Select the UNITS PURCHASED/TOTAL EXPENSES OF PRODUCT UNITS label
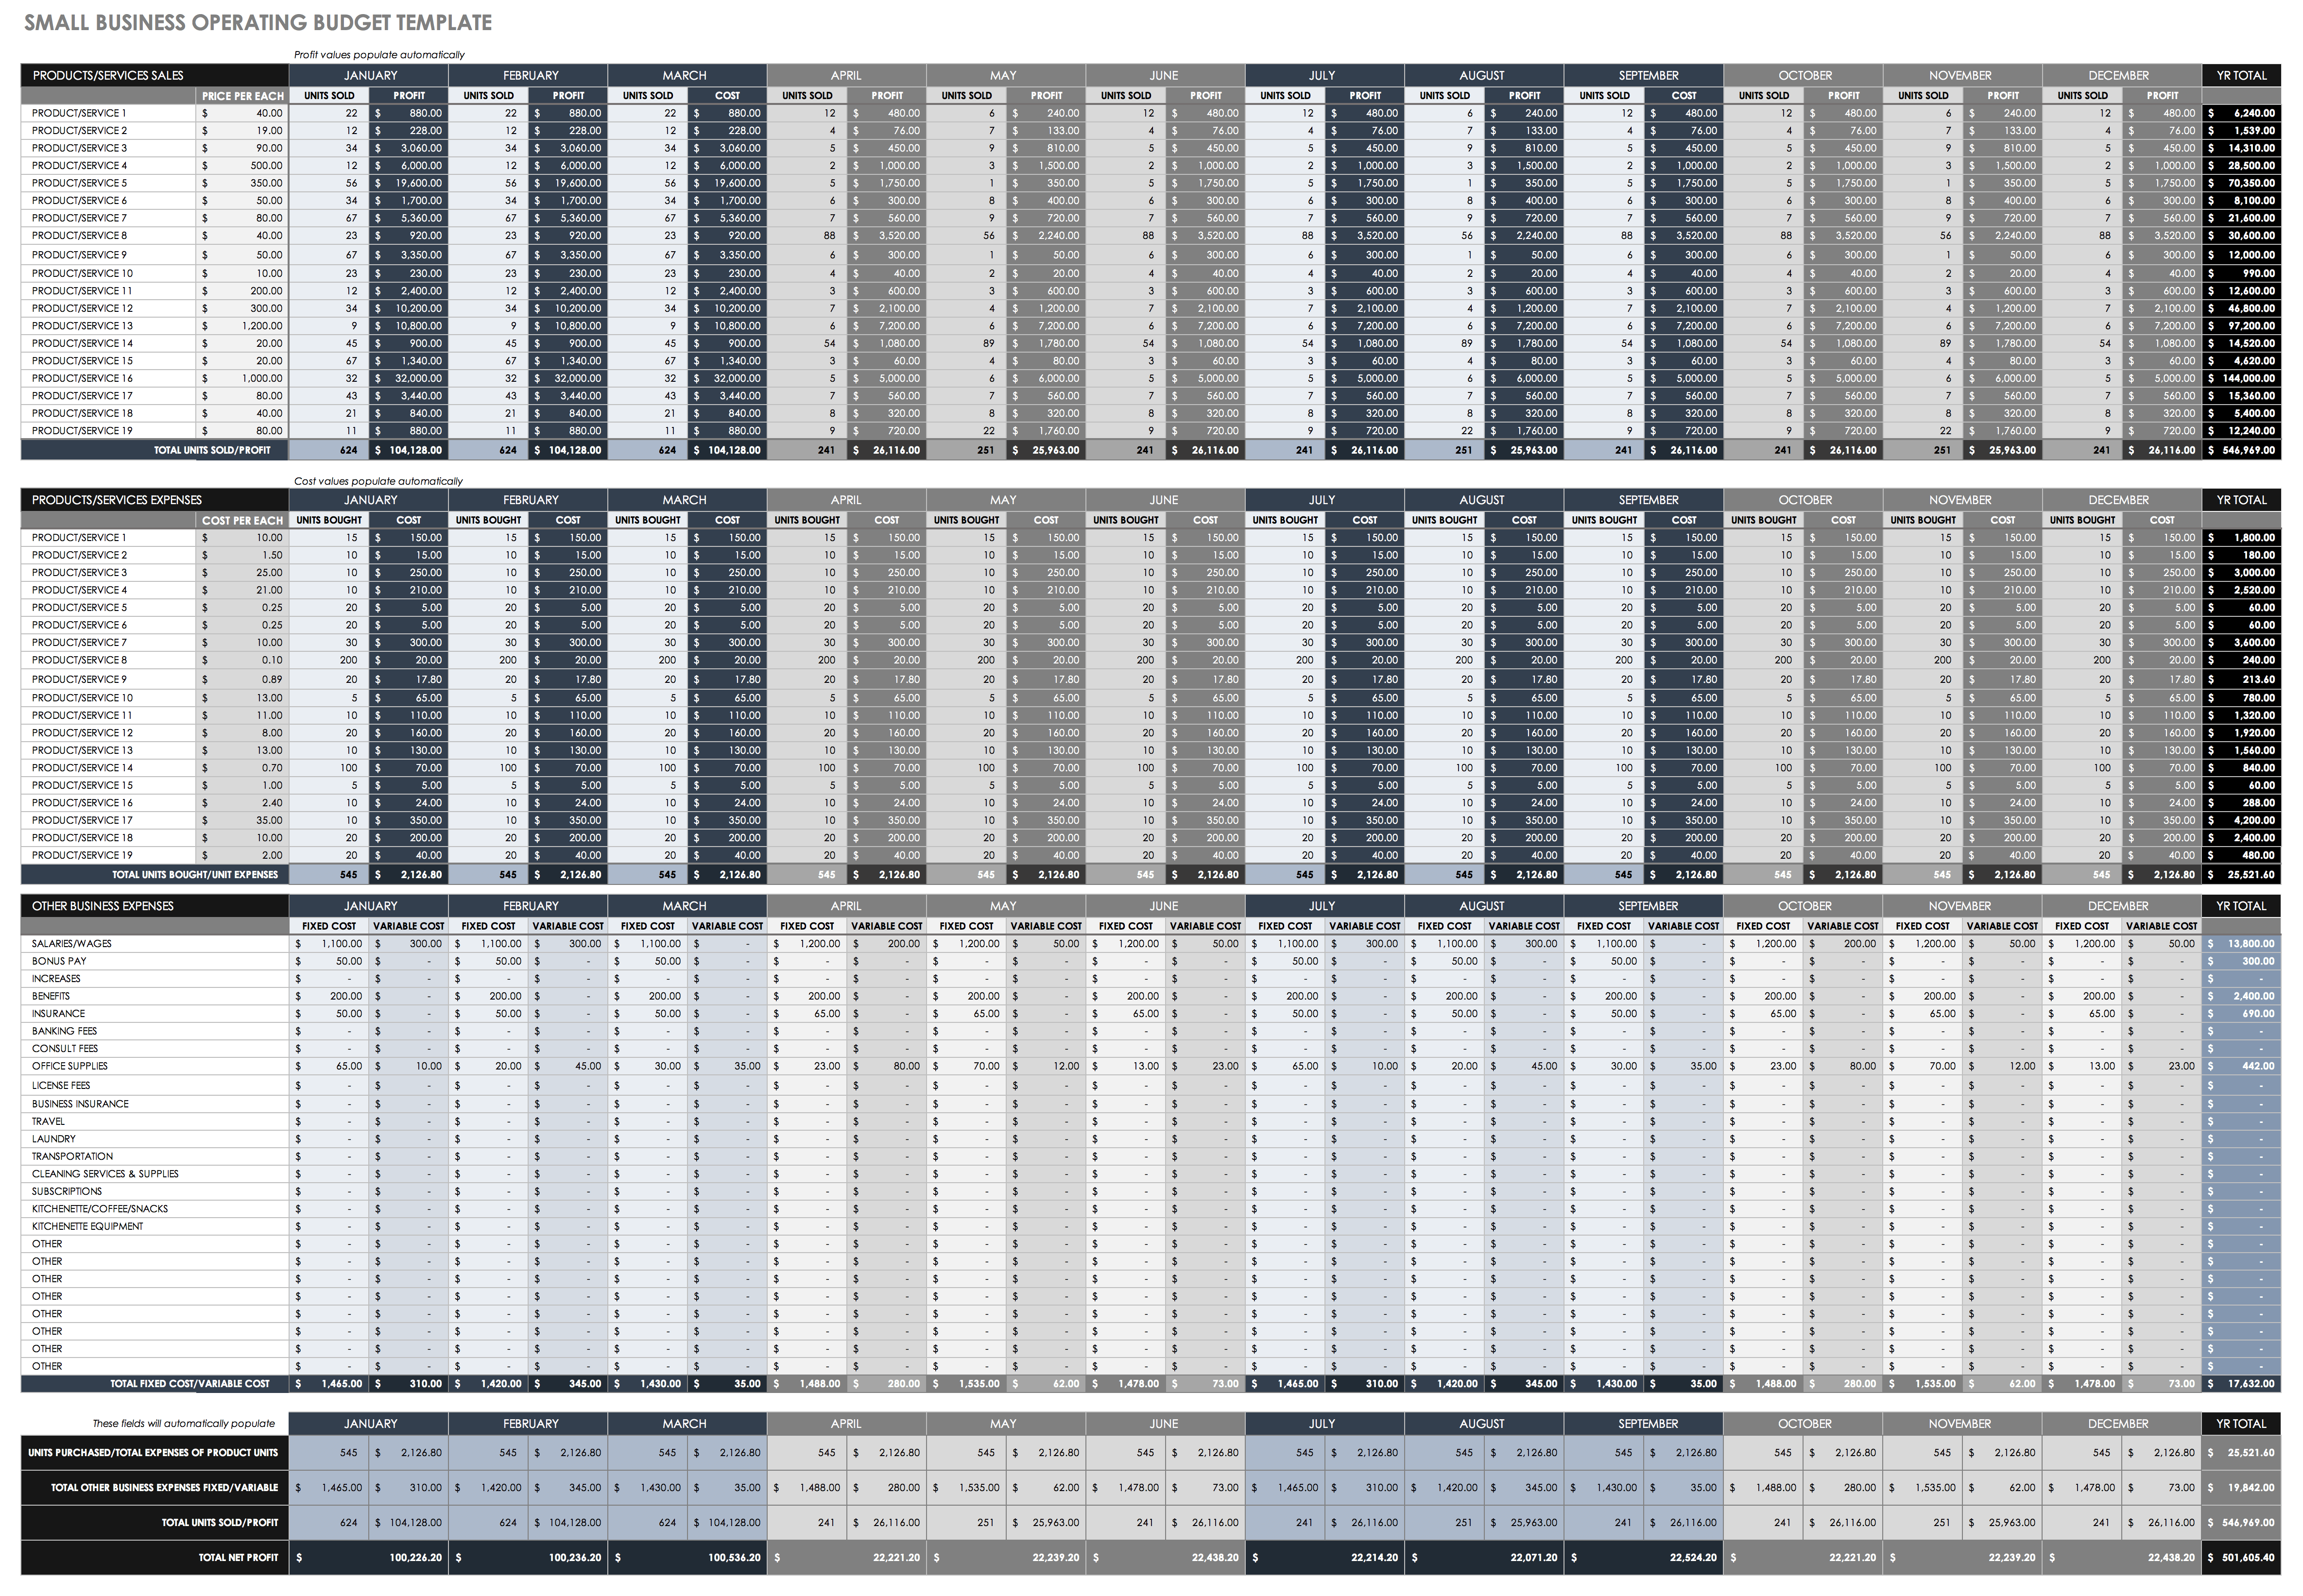The height and width of the screenshot is (1596, 2303). [x=155, y=1453]
